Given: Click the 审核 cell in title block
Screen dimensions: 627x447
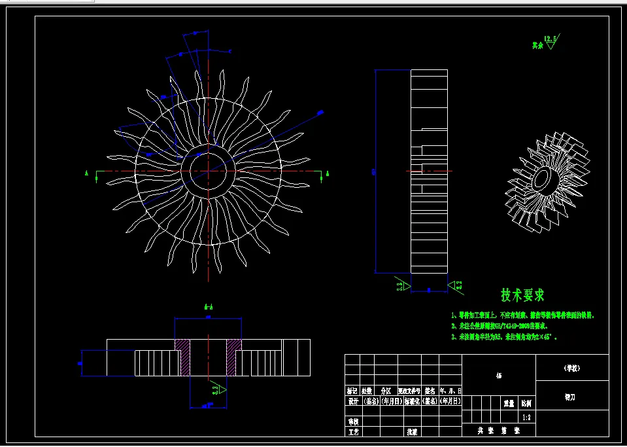Looking at the screenshot, I should tap(354, 421).
